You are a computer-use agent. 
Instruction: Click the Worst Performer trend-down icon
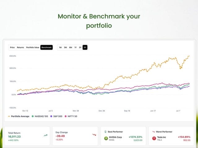point(153,131)
